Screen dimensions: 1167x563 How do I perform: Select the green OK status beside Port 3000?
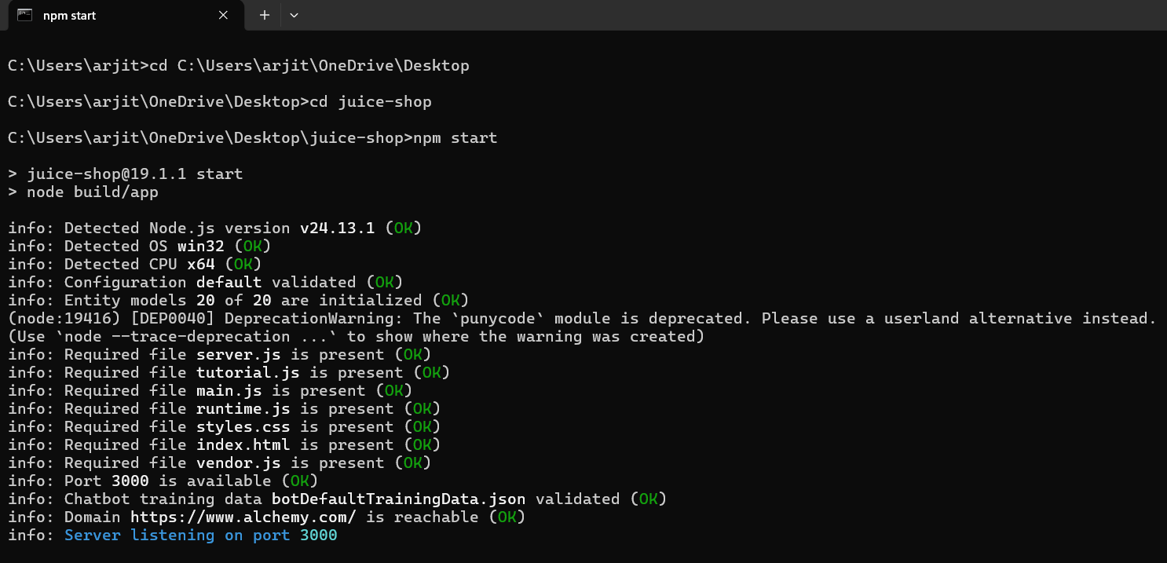[301, 480]
